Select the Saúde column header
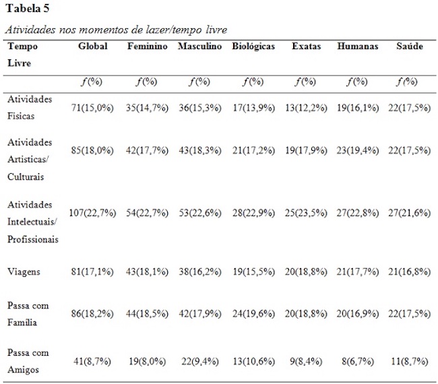The height and width of the screenshot is (384, 438). point(409,46)
